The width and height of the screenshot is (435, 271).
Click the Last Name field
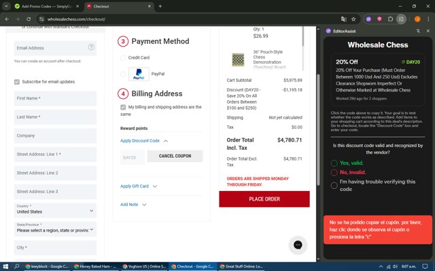tap(55, 117)
